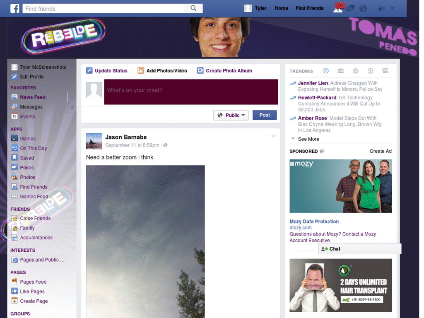Open the messages icon in top bar

tap(350, 9)
